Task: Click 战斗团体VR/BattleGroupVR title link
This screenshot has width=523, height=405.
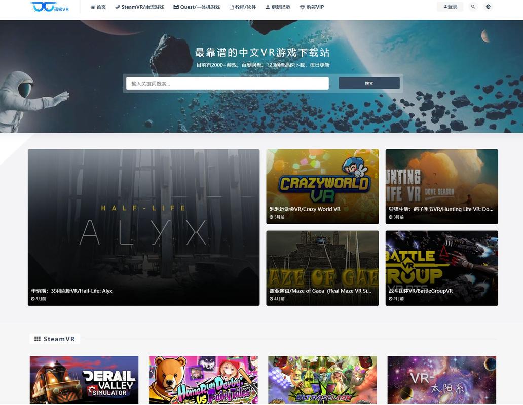Action: pos(421,291)
